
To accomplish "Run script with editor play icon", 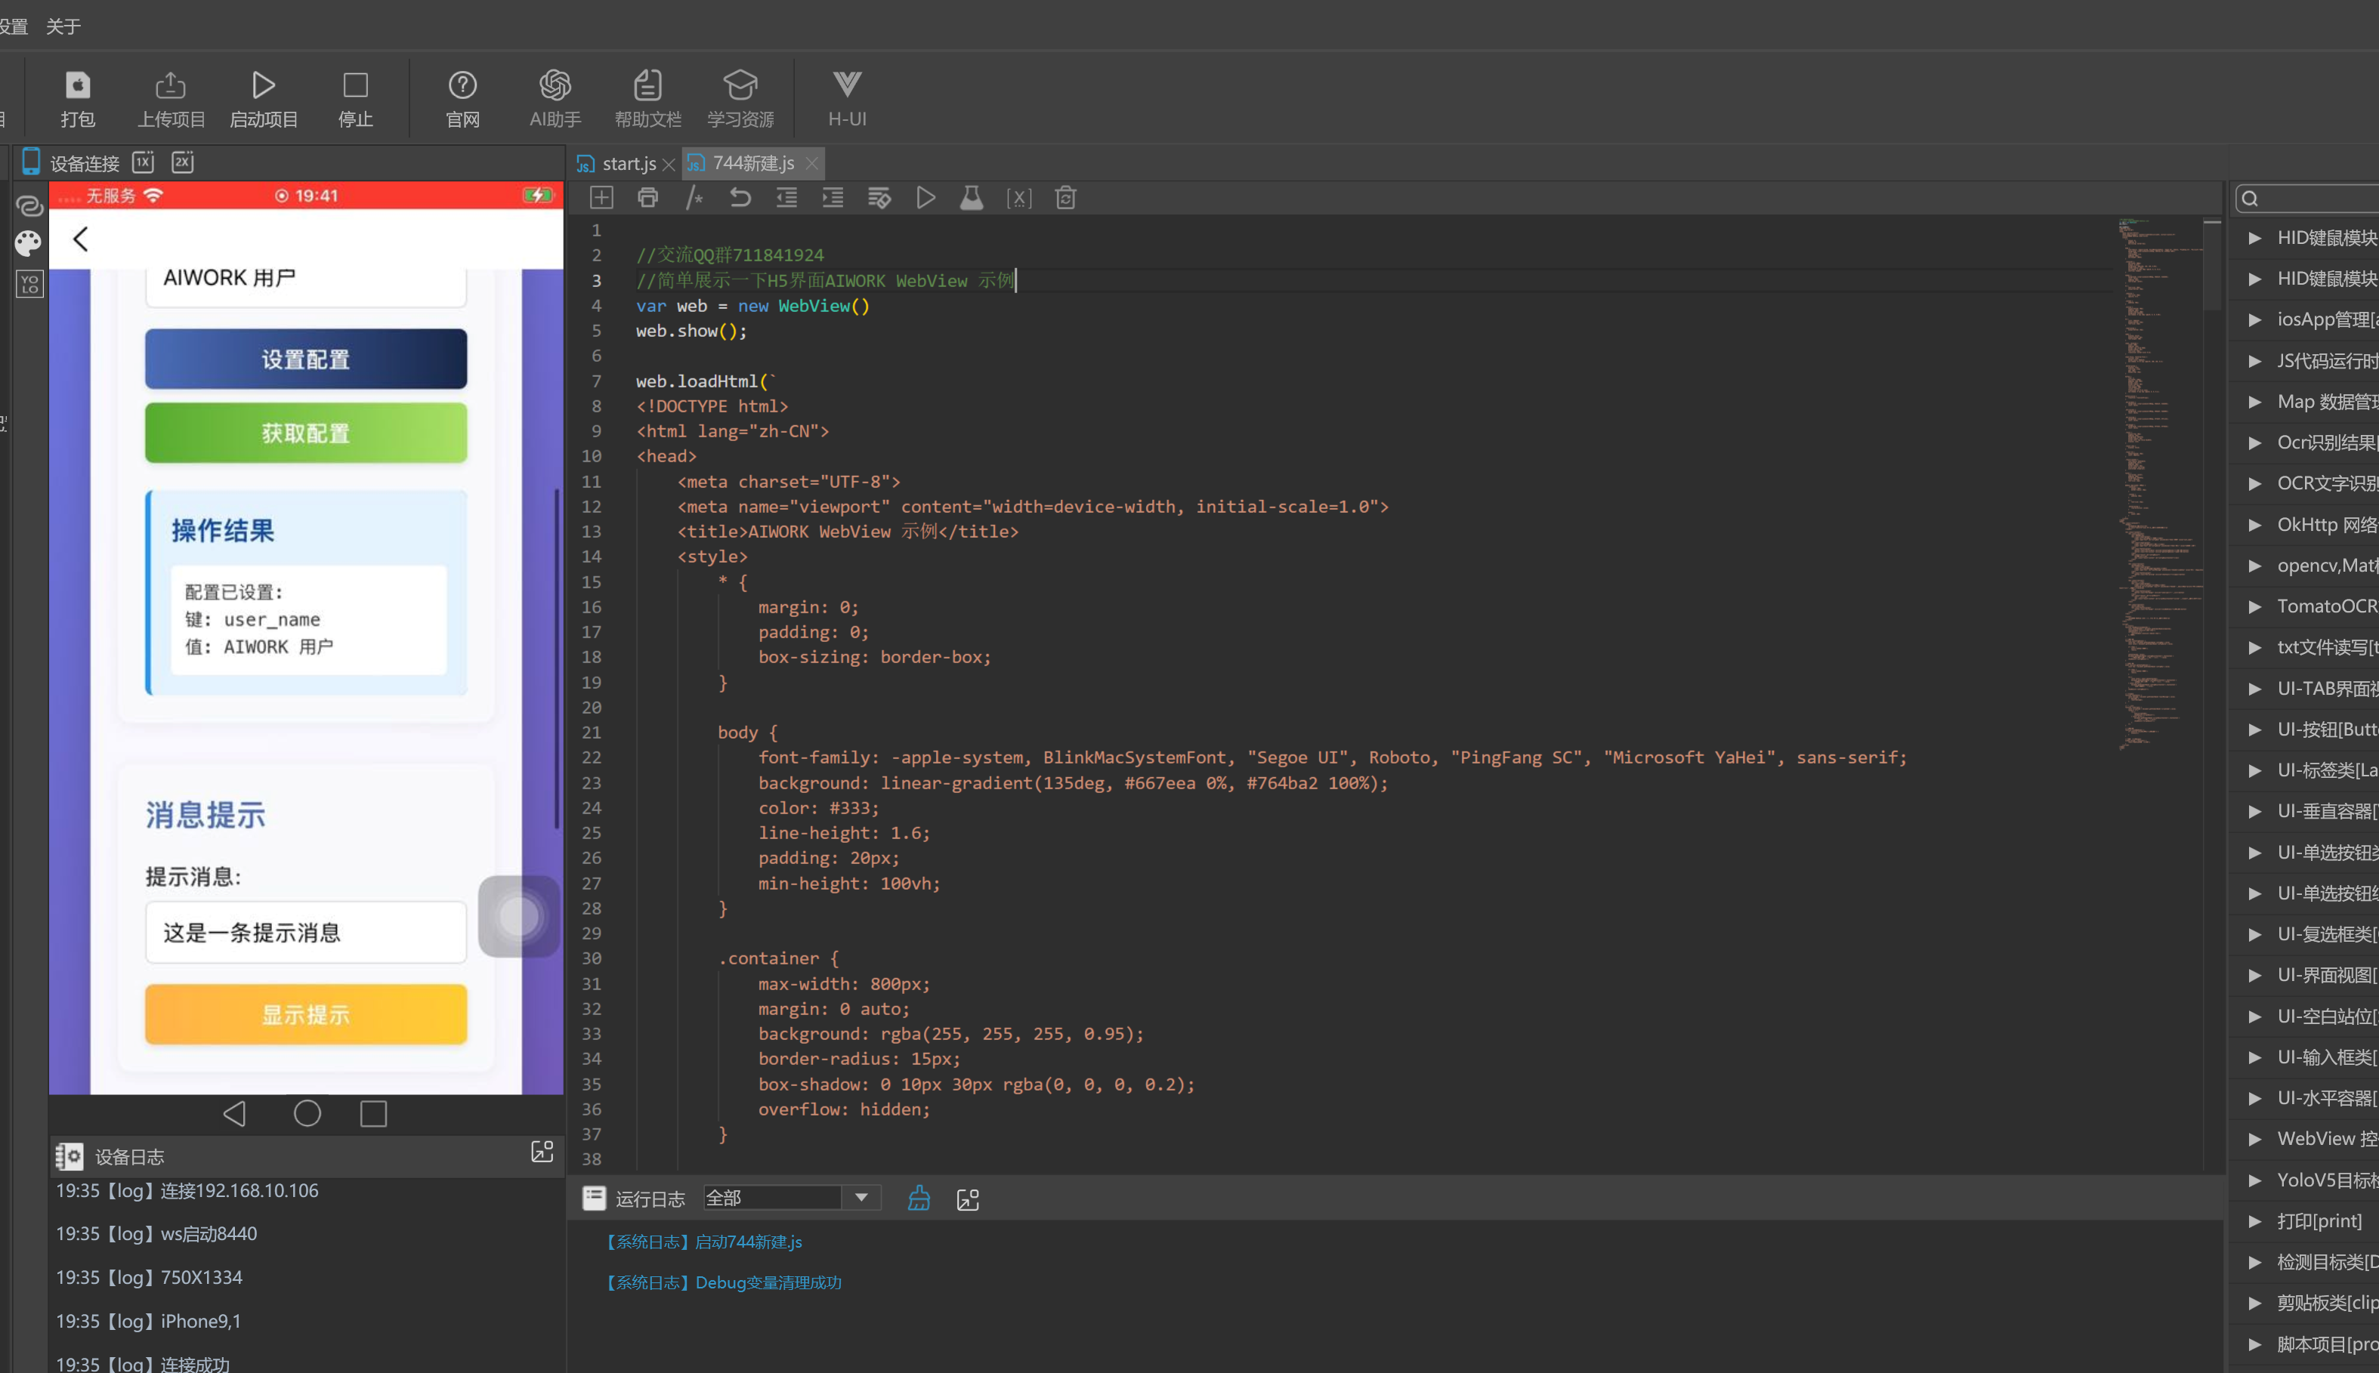I will (925, 198).
